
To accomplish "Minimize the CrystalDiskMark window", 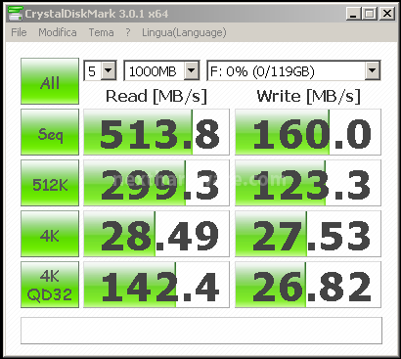I will pos(354,14).
